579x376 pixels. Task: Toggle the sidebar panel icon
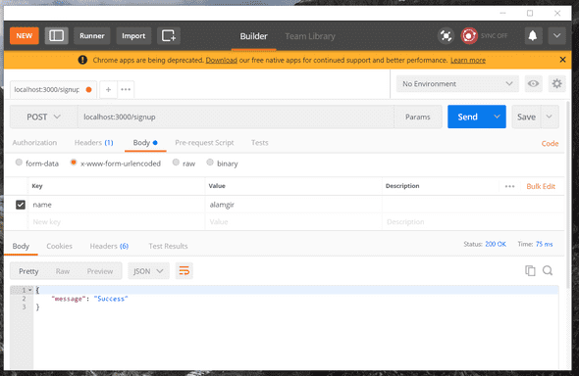point(57,35)
